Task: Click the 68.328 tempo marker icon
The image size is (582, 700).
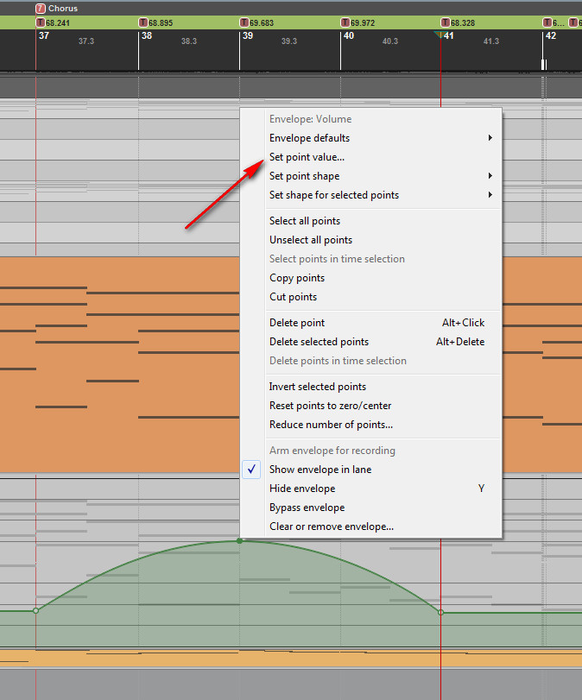Action: coord(446,22)
